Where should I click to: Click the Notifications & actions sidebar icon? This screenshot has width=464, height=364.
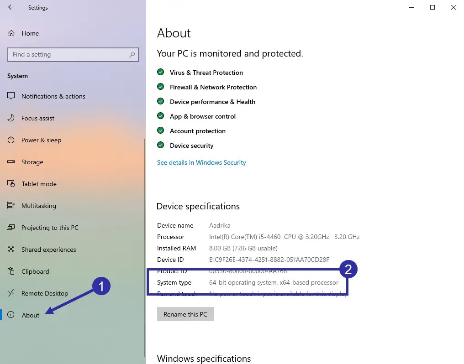coord(11,96)
